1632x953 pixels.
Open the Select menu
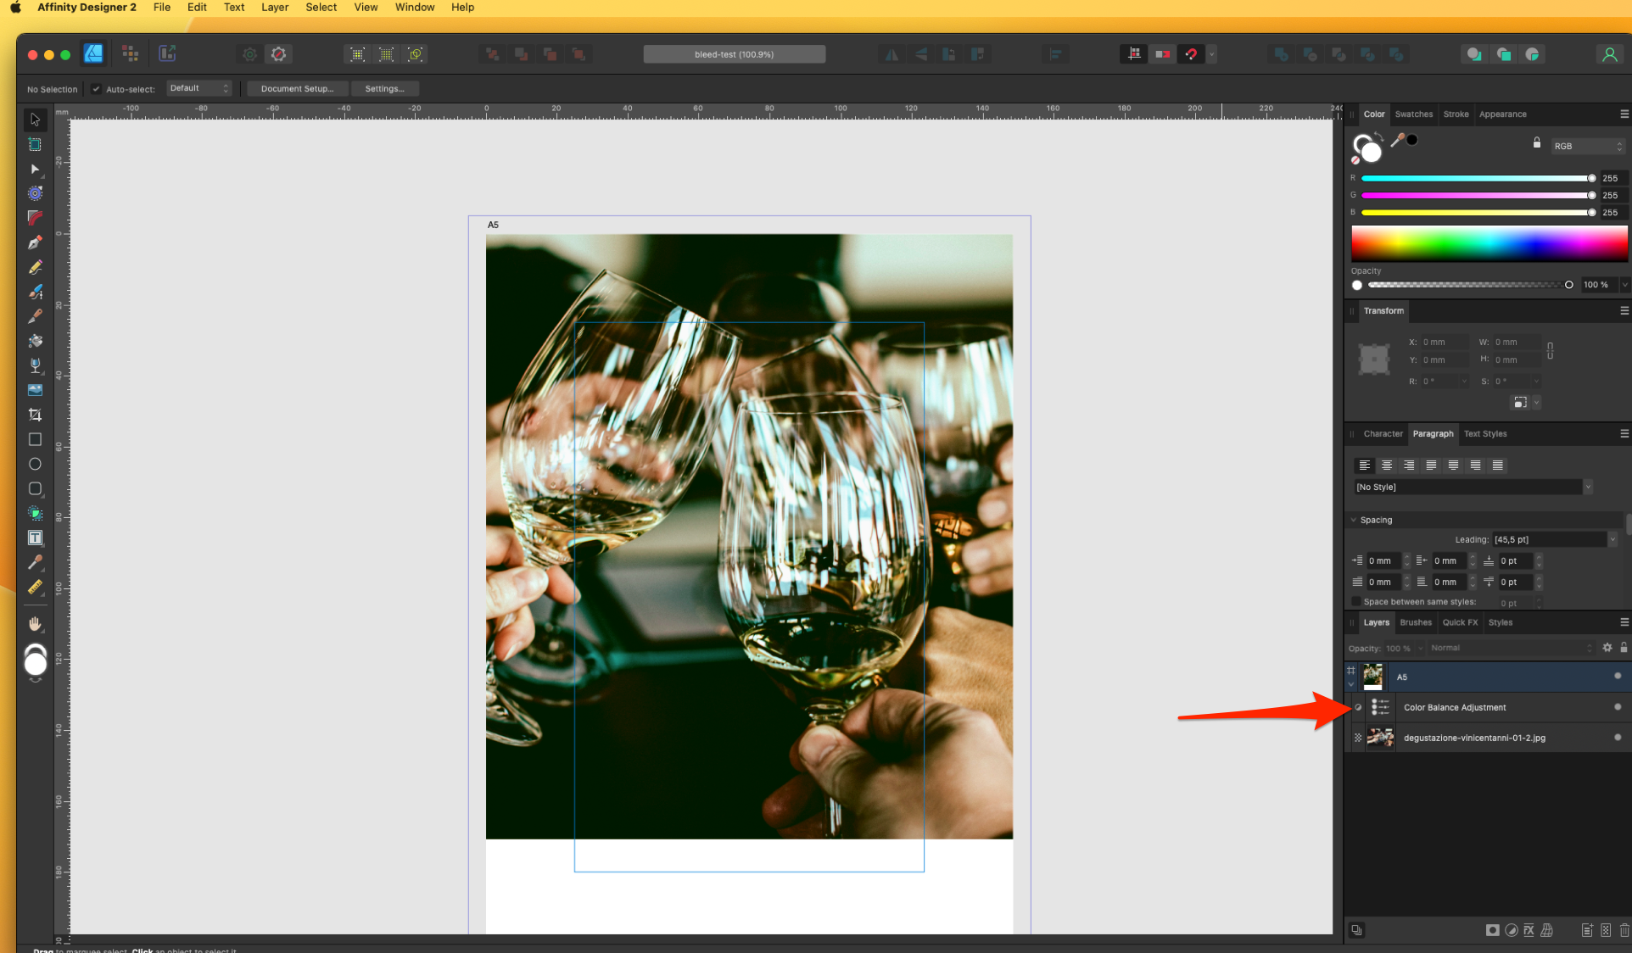321,7
